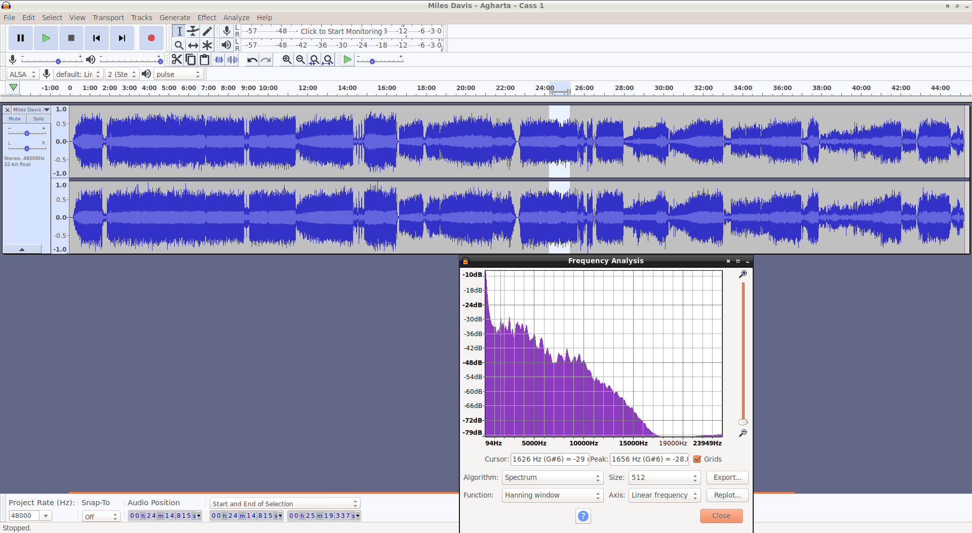Open the Tracks menu
This screenshot has width=972, height=533.
142,18
